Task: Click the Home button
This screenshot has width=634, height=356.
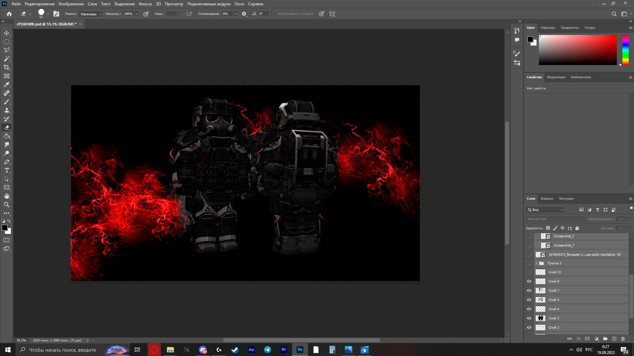Action: (9, 14)
